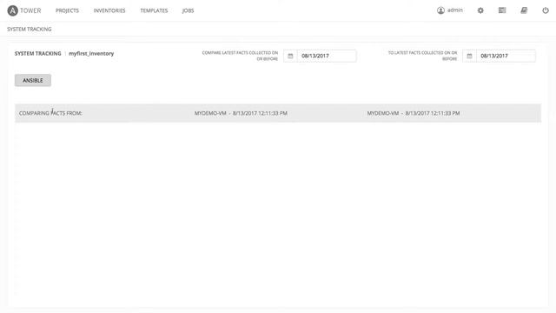Click the 'Compare latest facts collected on or before' label
Image resolution: width=556 pixels, height=313 pixels.
click(240, 56)
